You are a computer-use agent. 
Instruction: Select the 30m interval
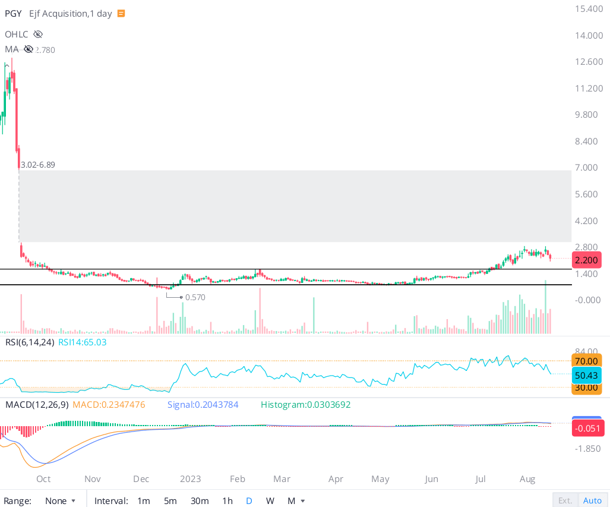(x=200, y=500)
